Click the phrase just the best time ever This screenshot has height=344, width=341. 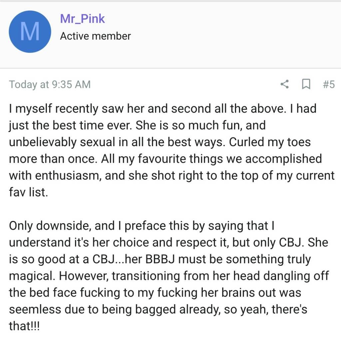coord(71,125)
